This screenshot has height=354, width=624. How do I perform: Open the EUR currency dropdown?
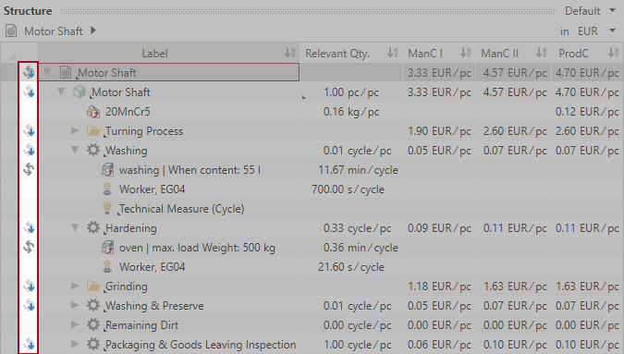point(594,31)
